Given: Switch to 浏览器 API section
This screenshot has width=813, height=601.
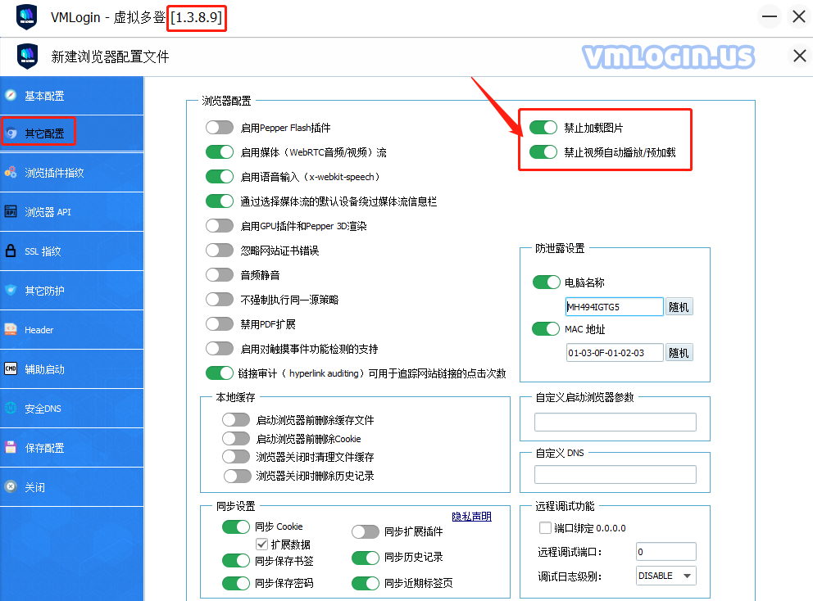Looking at the screenshot, I should (71, 212).
